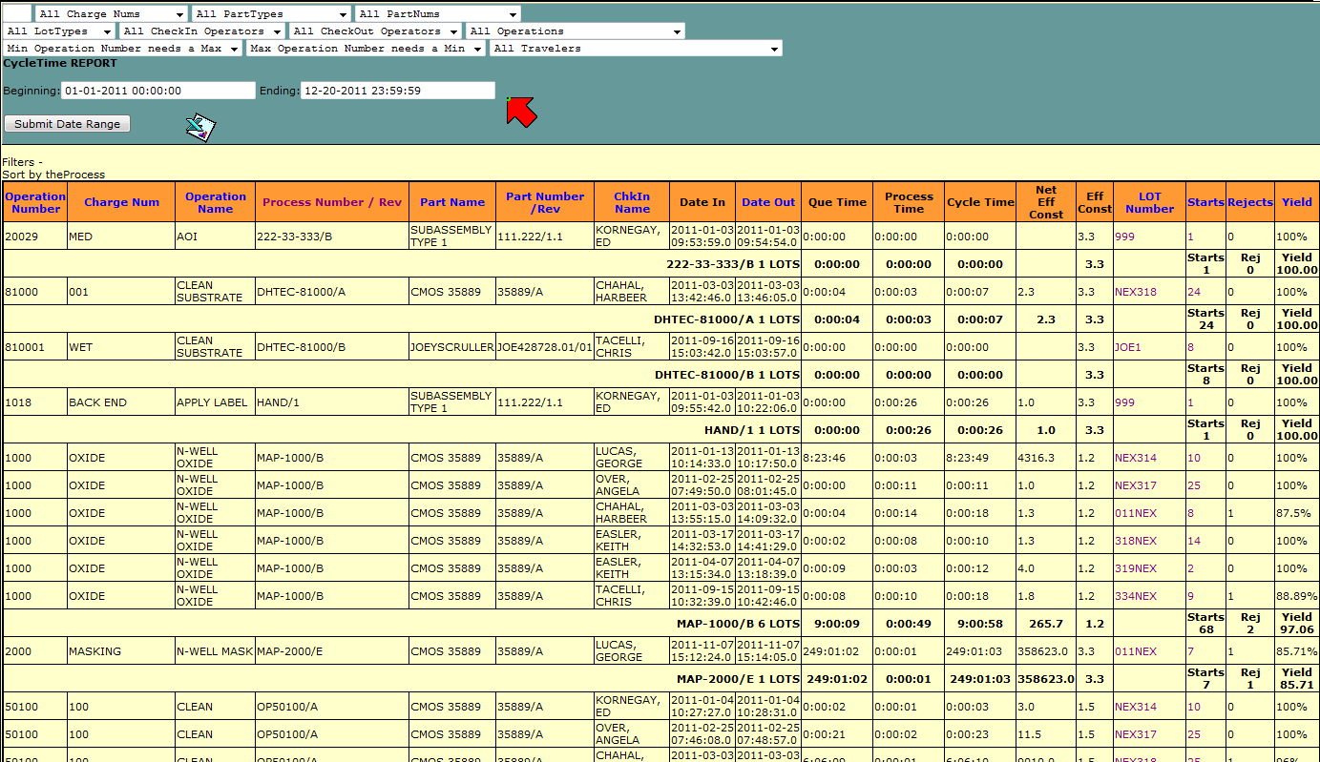The image size is (1320, 762).
Task: Sort by the Charge Num column header
Action: (x=121, y=202)
